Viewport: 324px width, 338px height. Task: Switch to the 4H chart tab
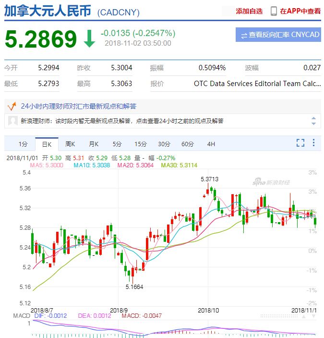coord(211,144)
